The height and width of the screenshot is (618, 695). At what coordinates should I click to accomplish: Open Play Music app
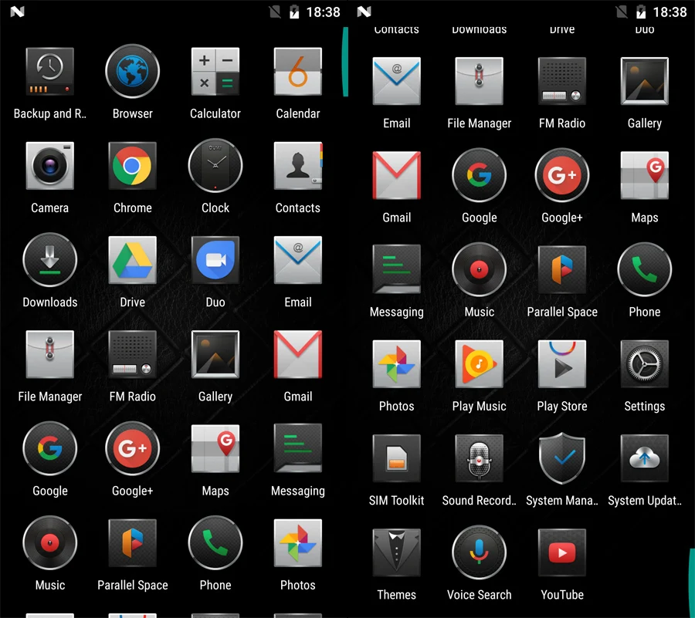[479, 364]
